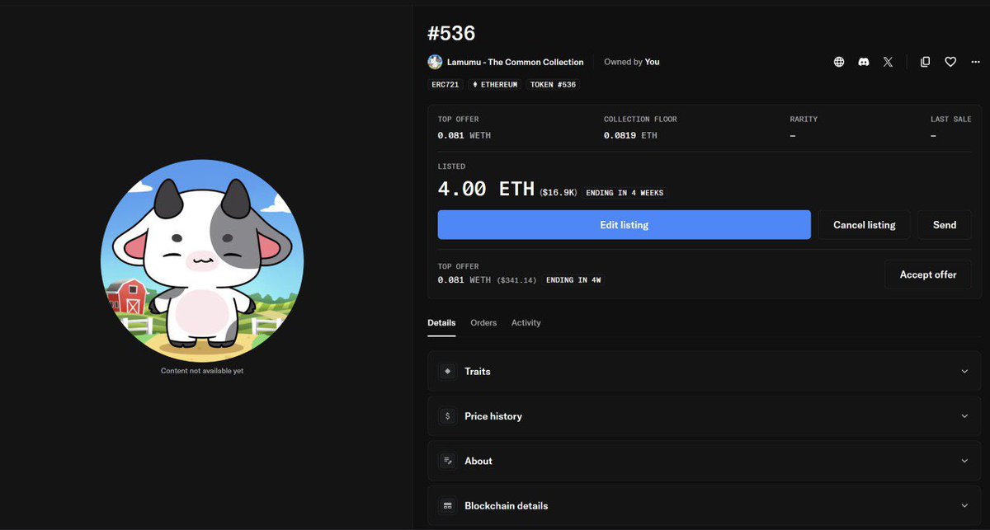Switch to the Orders tab
990x530 pixels.
pos(483,323)
